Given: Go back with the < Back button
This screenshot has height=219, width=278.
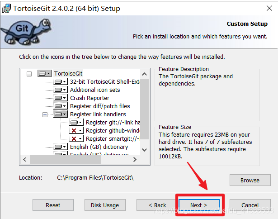Looking at the screenshot, I should point(157,205).
